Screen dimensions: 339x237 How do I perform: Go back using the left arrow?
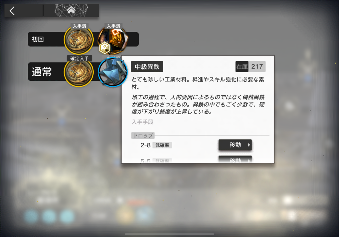click(x=12, y=11)
